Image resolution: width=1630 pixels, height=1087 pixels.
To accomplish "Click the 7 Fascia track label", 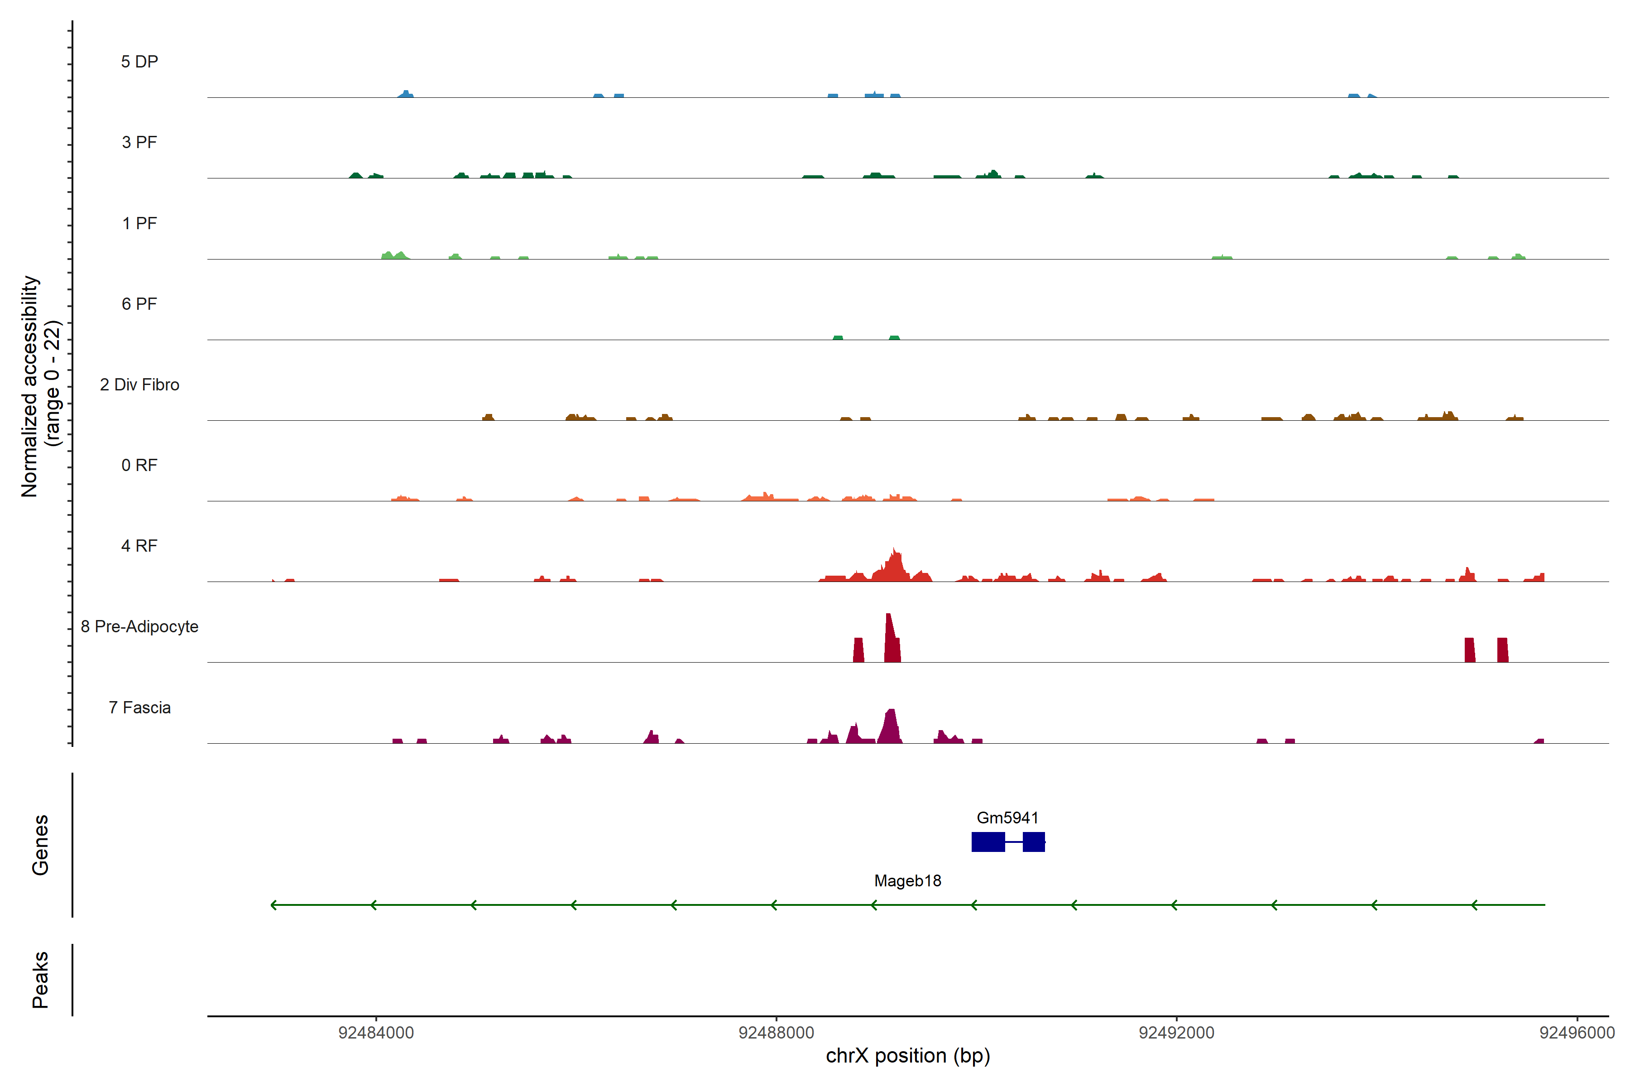I will pos(139,708).
